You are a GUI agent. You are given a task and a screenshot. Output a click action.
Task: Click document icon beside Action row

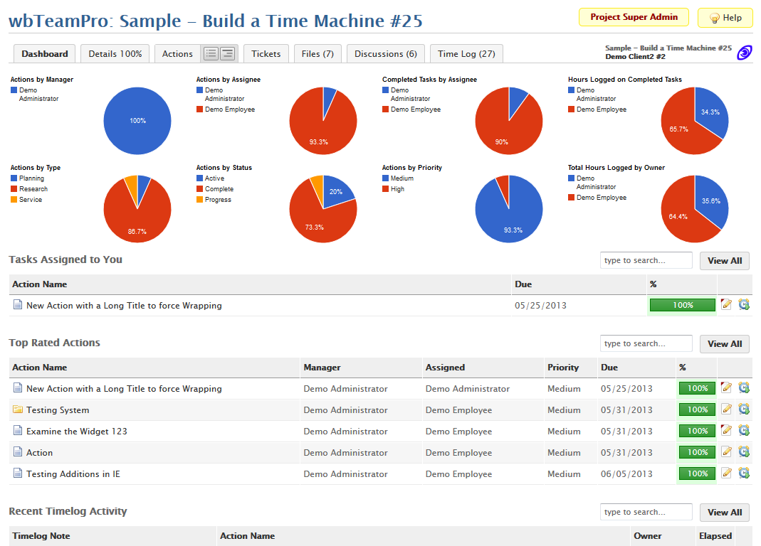pos(18,453)
